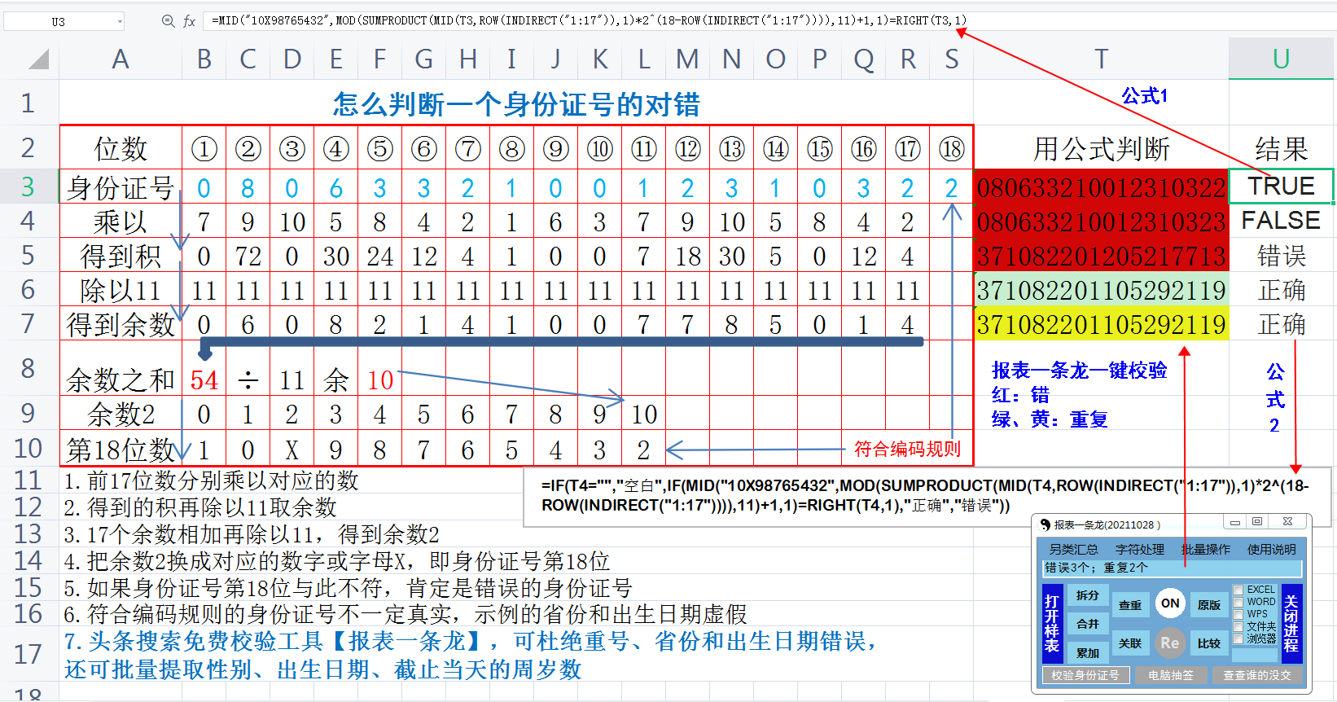Open the 批量操作 menu
Image resolution: width=1337 pixels, height=702 pixels.
click(1206, 550)
